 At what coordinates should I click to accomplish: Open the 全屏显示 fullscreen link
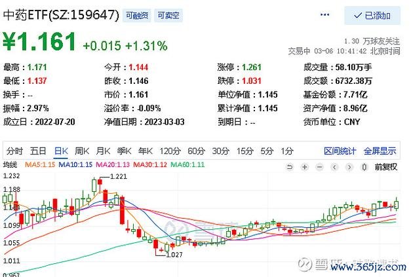coord(380,151)
